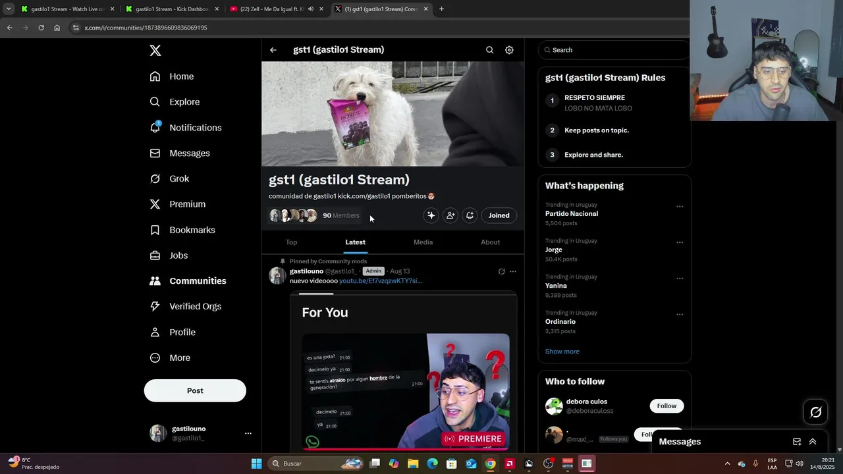Open File Explorer from taskbar
This screenshot has width=843, height=474.
point(413,463)
